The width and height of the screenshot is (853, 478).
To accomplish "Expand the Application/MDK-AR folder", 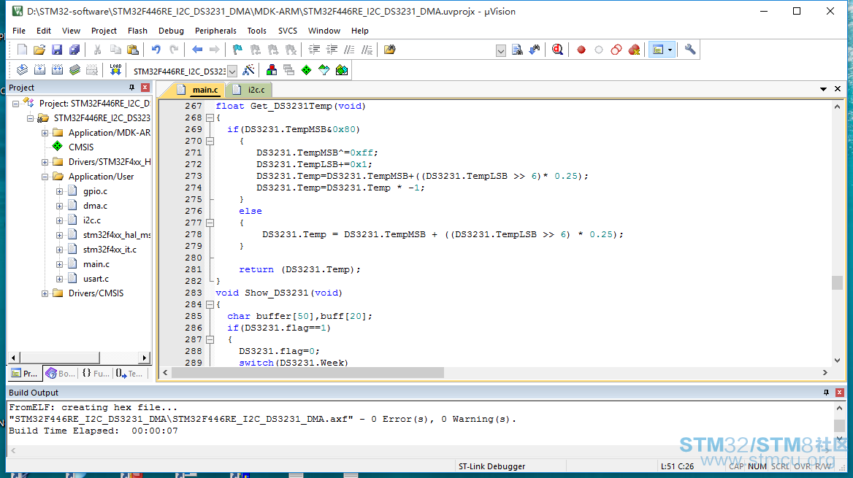I will 45,133.
